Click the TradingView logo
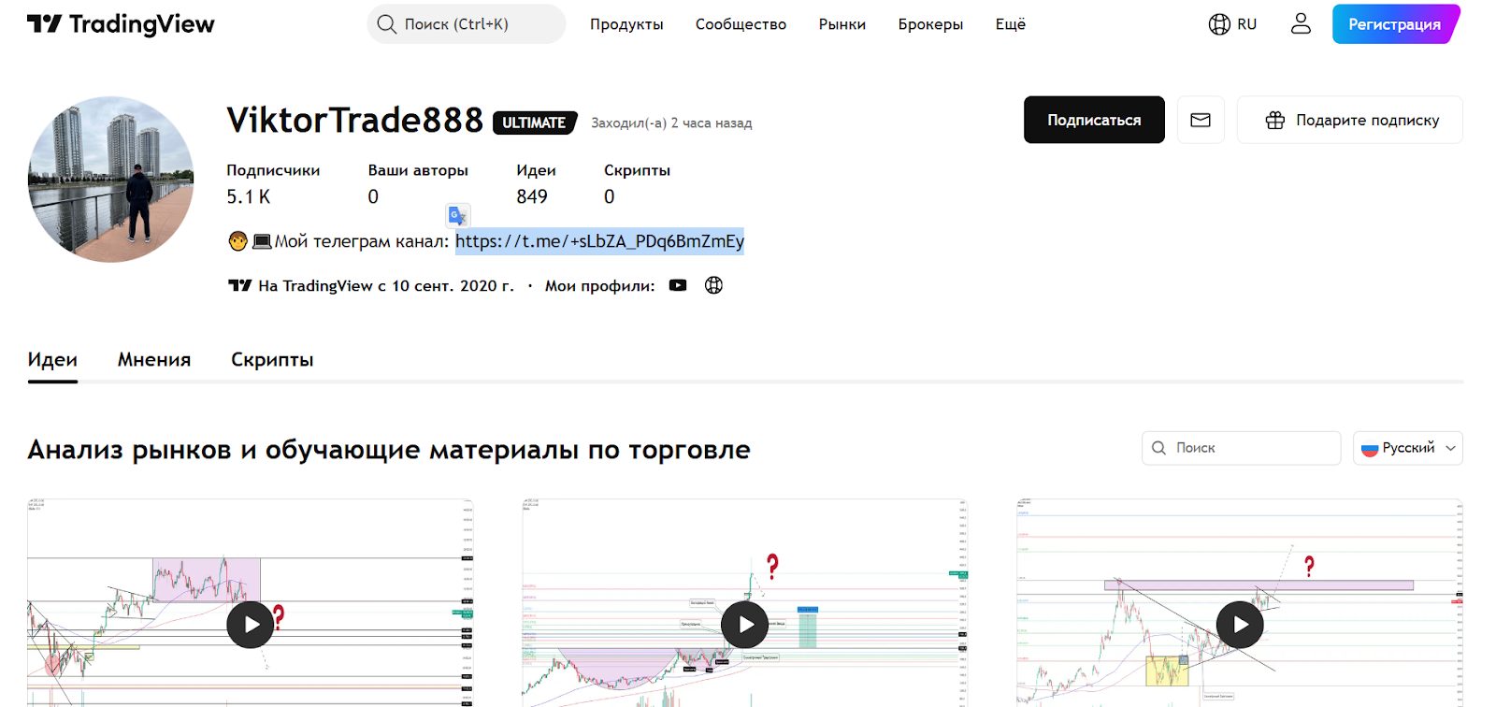1496x707 pixels. 121,23
